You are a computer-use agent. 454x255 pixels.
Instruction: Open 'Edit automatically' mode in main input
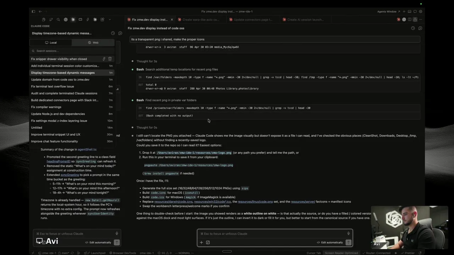(330, 243)
